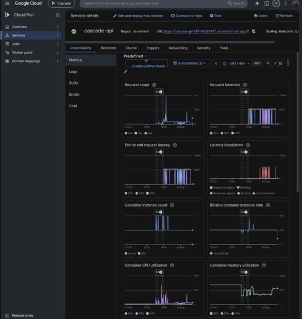Open Gemini assistant sparkle icon

[x=257, y=3]
